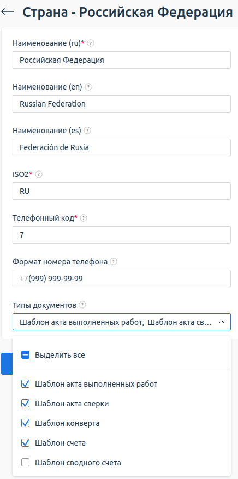
Task: Toggle the Выделить все checkbox
Action: coord(25,355)
